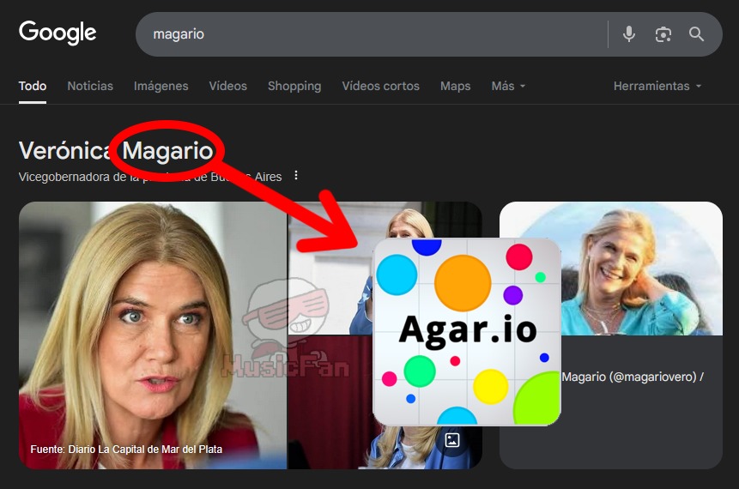Viewport: 739px width, 489px height.
Task: Open Google Lens image search icon
Action: click(663, 34)
